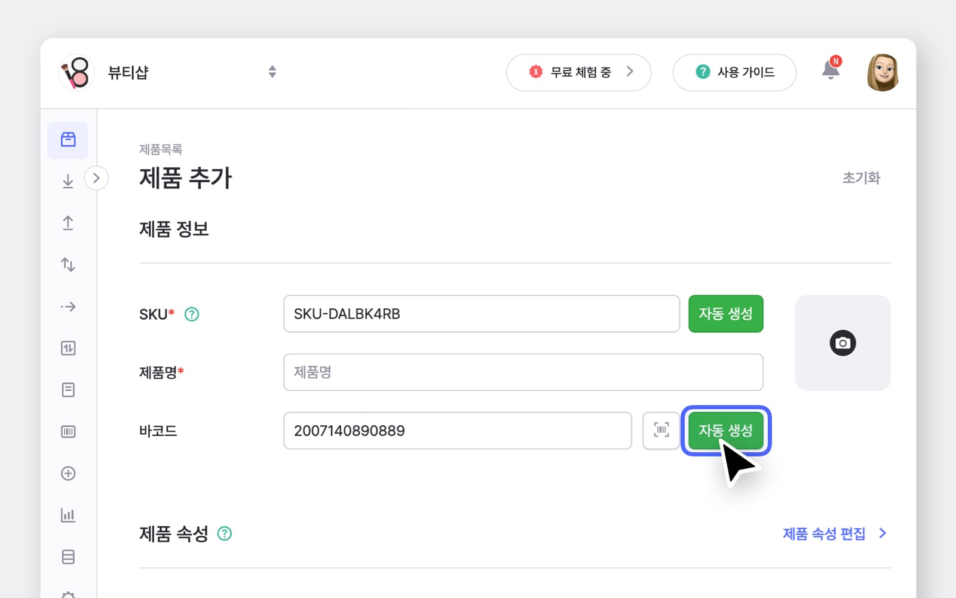Screen dimensions: 956x598
Task: Click the barcode icon in the sidebar
Action: 68,431
